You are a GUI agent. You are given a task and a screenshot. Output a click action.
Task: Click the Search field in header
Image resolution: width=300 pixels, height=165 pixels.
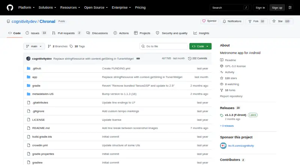(x=230, y=7)
